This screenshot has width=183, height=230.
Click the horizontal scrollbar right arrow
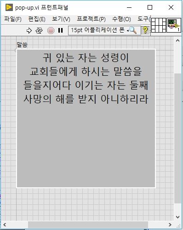[x=170, y=224]
